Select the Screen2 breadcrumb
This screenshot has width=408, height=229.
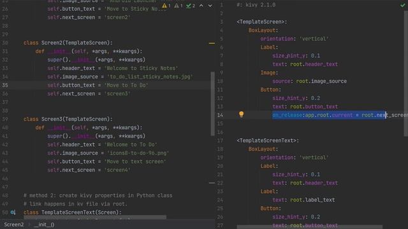(x=14, y=225)
